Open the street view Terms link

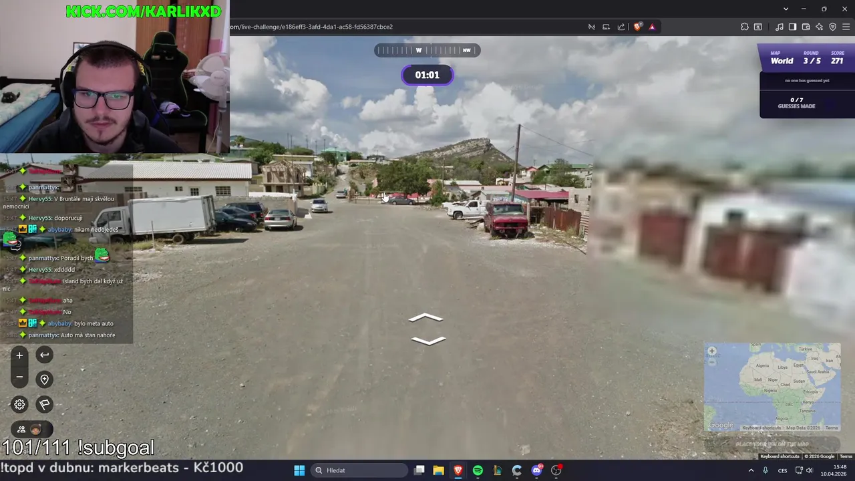point(846,456)
